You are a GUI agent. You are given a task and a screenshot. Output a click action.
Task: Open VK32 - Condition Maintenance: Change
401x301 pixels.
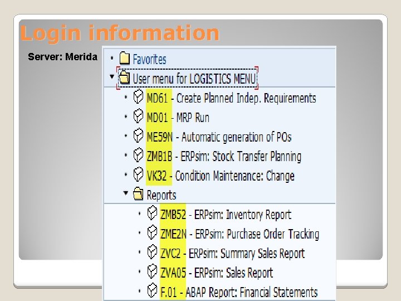tap(221, 176)
